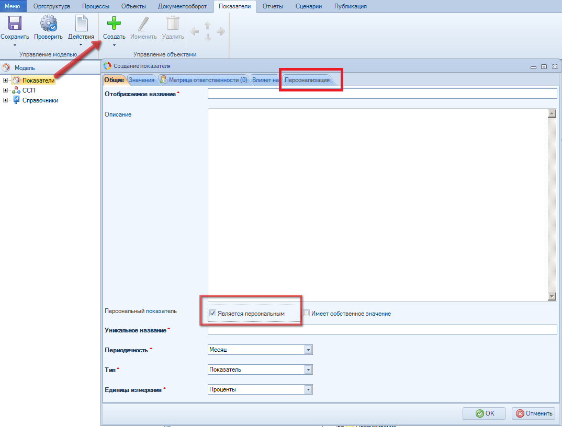This screenshot has width=562, height=427.
Task: Confirm with the OK button
Action: coord(484,413)
